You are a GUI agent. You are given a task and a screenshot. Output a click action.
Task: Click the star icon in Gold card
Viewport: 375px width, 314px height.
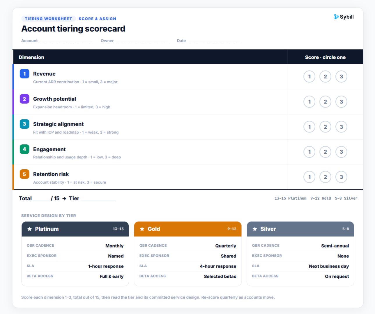click(x=142, y=229)
